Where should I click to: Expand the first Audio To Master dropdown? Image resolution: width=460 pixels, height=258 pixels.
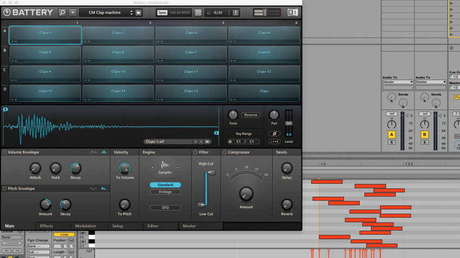tap(398, 82)
